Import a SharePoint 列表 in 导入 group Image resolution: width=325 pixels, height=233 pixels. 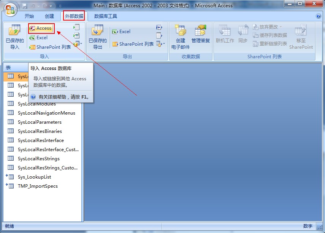click(x=50, y=47)
